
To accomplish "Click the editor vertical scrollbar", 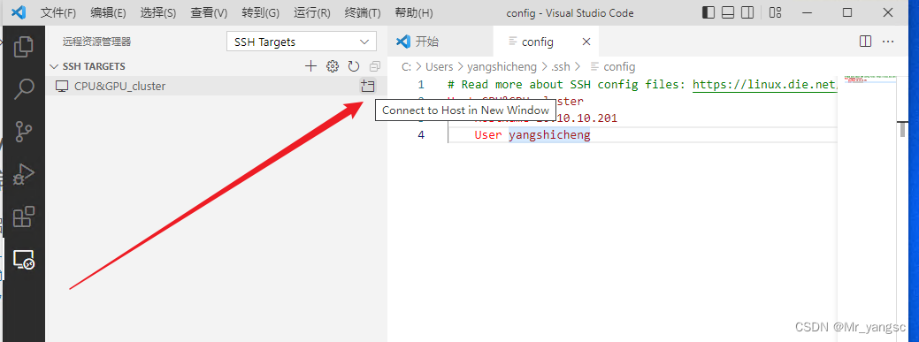I will coord(902,129).
